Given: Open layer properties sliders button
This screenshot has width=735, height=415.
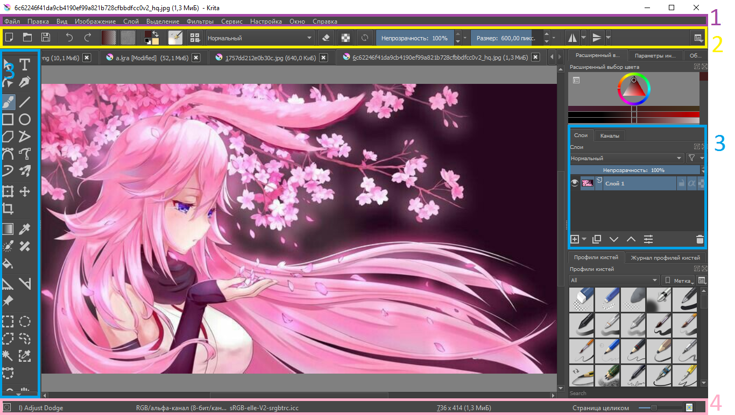Looking at the screenshot, I should tap(648, 239).
